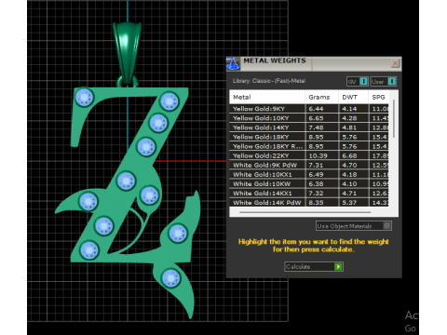Image resolution: width=447 pixels, height=335 pixels.
Task: Select the Yellow Gold:18KY R... row
Action: [x=309, y=146]
